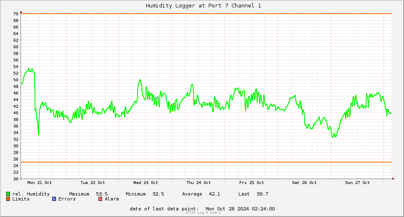Screen dimensions: 404x217
Task: Click the 'Mon 21 Oct' x-axis label
Action: coord(40,183)
